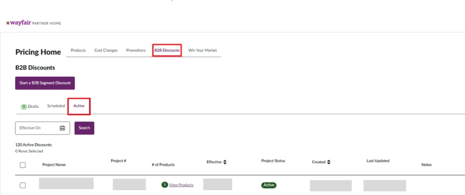
Task: Open the View Products link
Action: coord(181,185)
